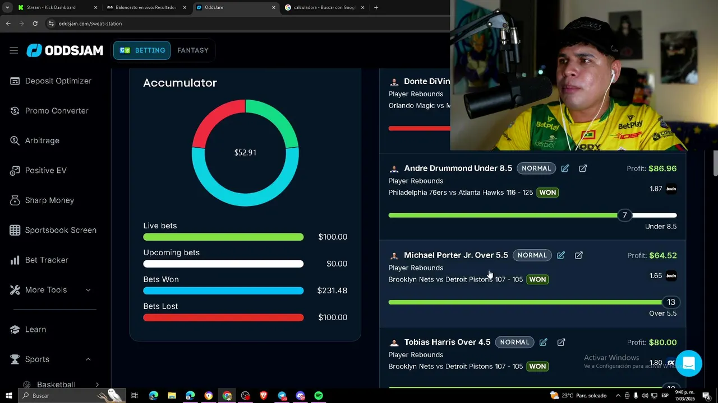Image resolution: width=718 pixels, height=403 pixels.
Task: Click the WON badge on 76ers vs Hawks
Action: 547,193
